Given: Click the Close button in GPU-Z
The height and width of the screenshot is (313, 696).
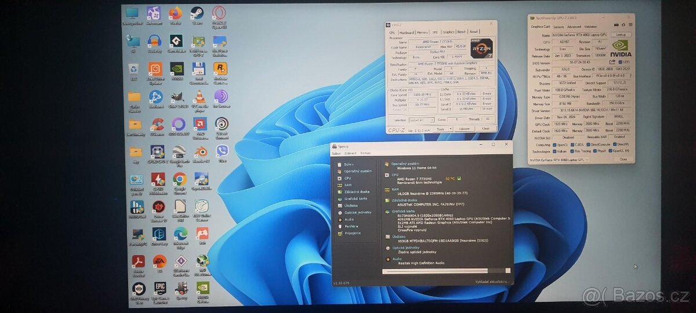Looking at the screenshot, I should click(x=623, y=159).
